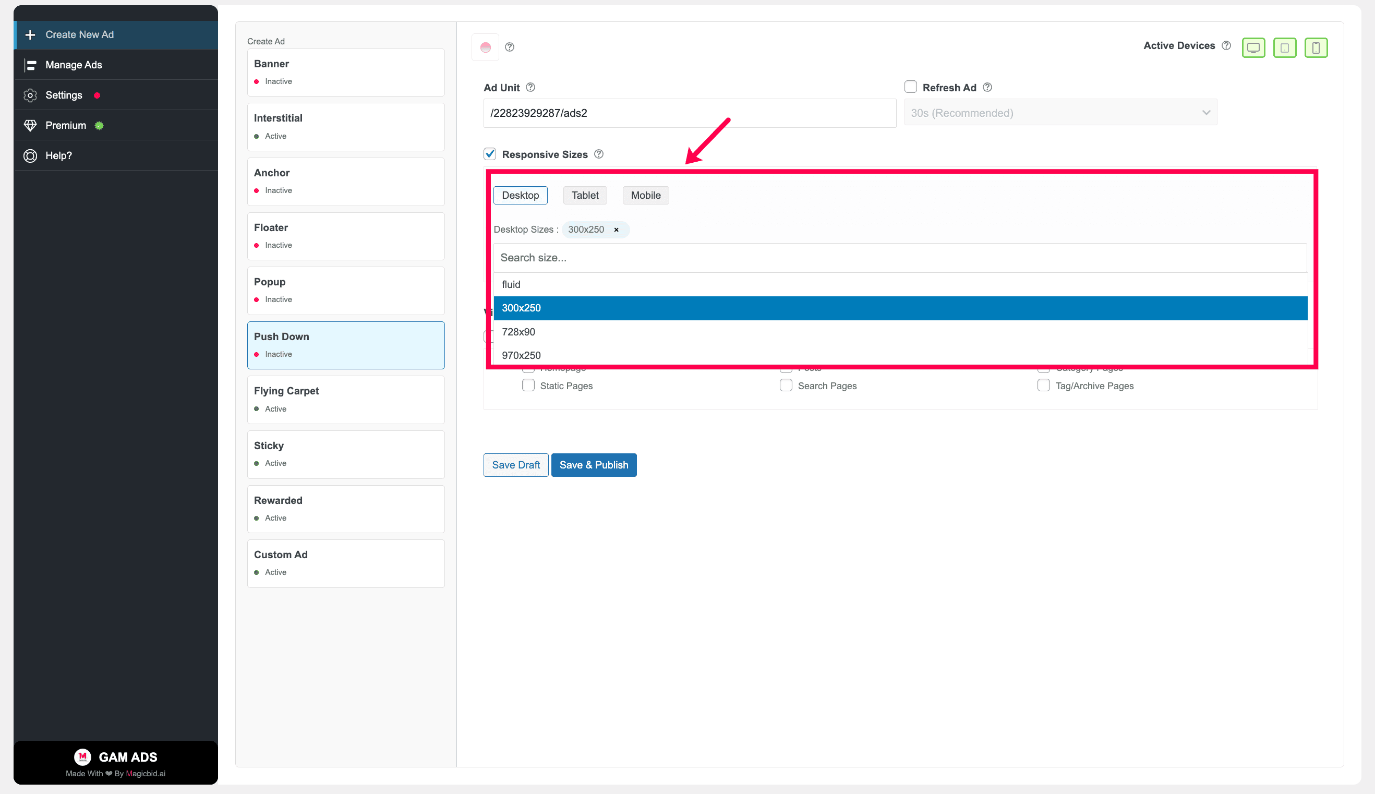The width and height of the screenshot is (1375, 794).
Task: Open the Magicbid.ai link in footer
Action: 146,774
